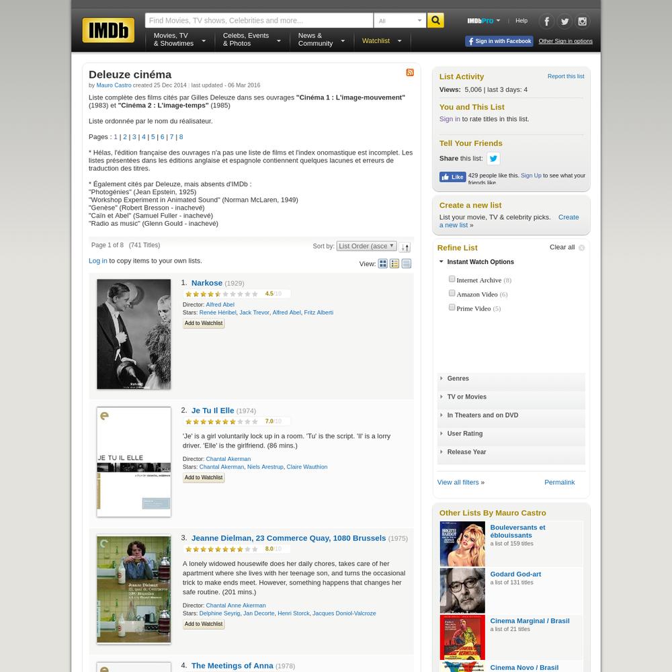Viewport: 672px width, 672px height.
Task: Open the Narkose title link
Action: [206, 283]
